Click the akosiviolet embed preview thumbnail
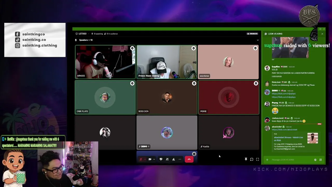This screenshot has width=332, height=187. pyautogui.click(x=313, y=138)
